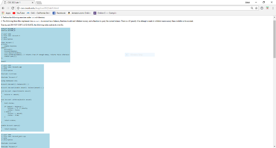View site information icon in address bar
Screen dimensions: 276x148
[18, 8]
